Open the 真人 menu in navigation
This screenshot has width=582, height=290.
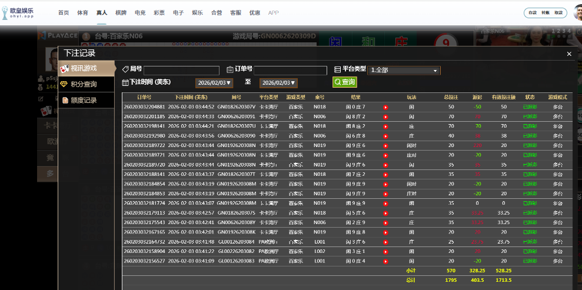tap(102, 12)
